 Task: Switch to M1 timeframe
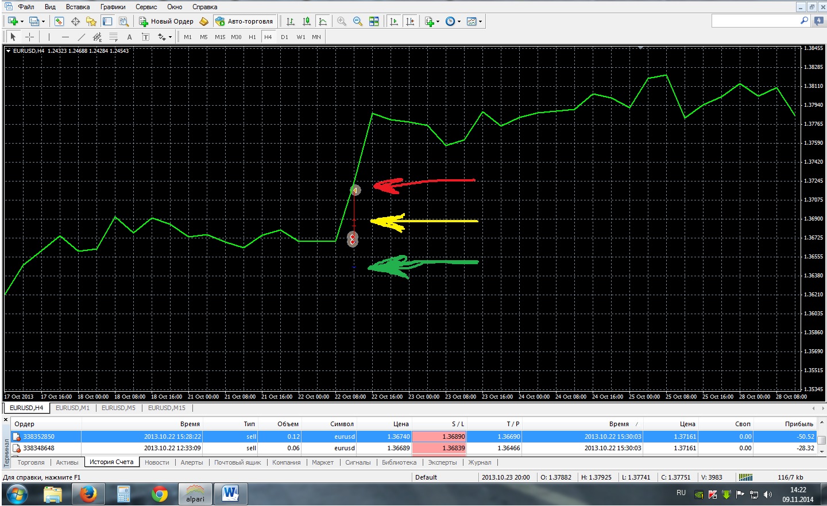[x=188, y=37]
